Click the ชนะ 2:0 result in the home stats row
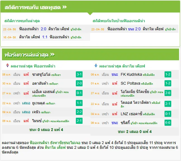 [x=134, y=29]
